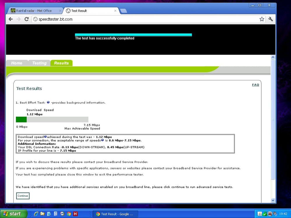Click the help icon next to Best Effort Test

(48, 102)
